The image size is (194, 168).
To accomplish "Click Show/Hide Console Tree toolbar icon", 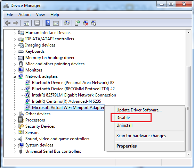I will [x=26, y=23].
